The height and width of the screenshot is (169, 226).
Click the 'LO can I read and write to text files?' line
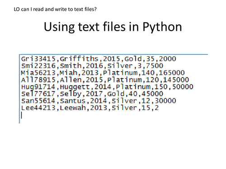point(55,9)
